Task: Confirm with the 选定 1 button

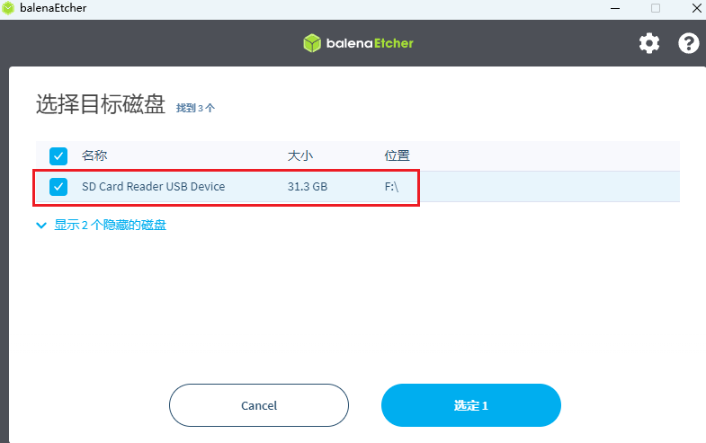Action: [471, 405]
